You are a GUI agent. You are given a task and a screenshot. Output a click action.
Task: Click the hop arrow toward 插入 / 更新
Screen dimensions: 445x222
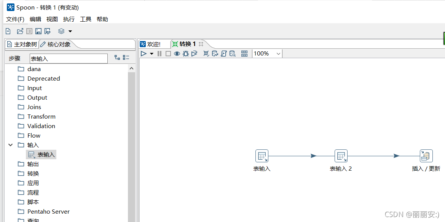pyautogui.click(x=397, y=156)
